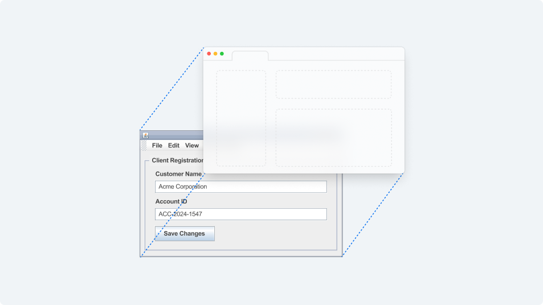Open the View menu

(x=191, y=146)
